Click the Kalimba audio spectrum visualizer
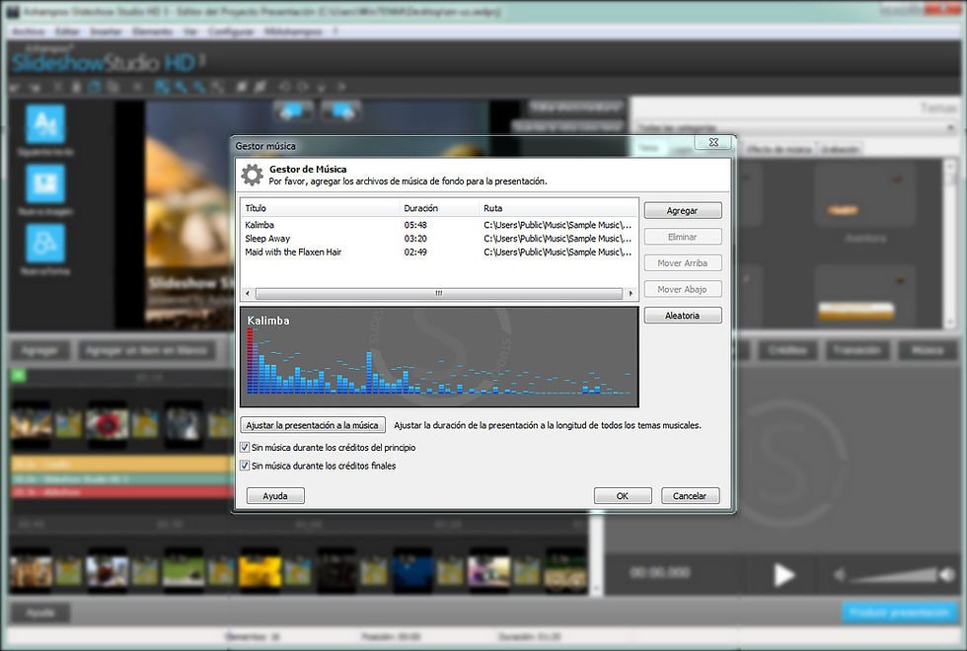 pos(439,357)
